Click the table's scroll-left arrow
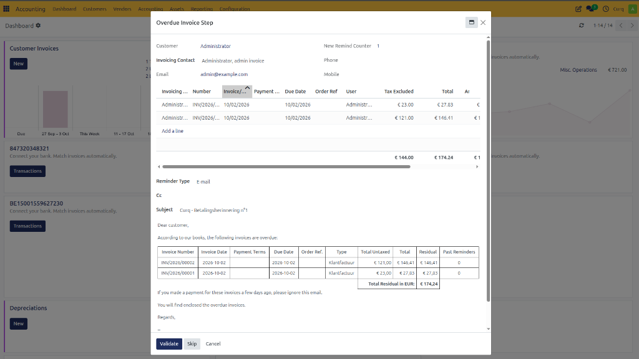Image resolution: width=639 pixels, height=359 pixels. (159, 166)
